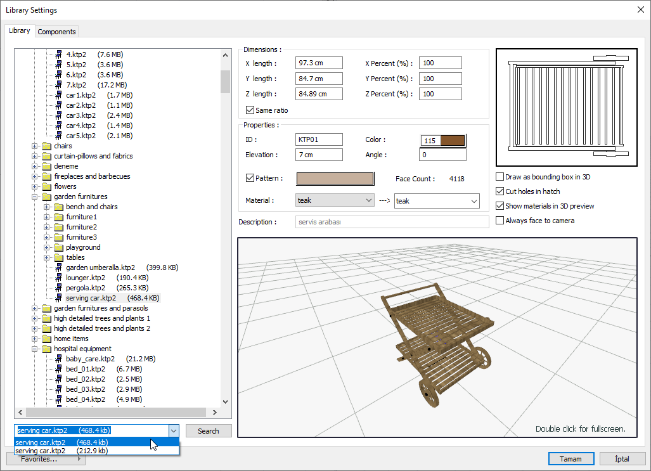Expand the chairs folder tree node

[x=35, y=146]
